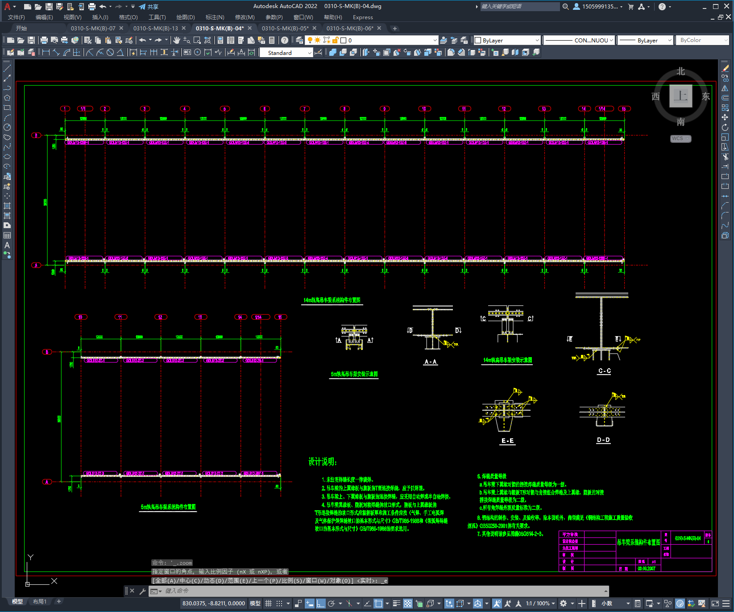Image resolution: width=734 pixels, height=612 pixels.
Task: Select the Hatch draw tool
Action: [7, 206]
